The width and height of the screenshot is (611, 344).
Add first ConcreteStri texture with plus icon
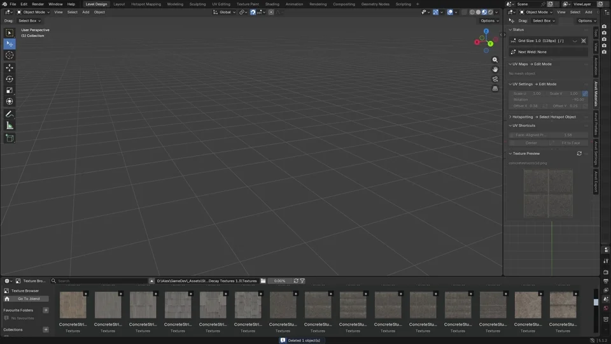pos(86,294)
